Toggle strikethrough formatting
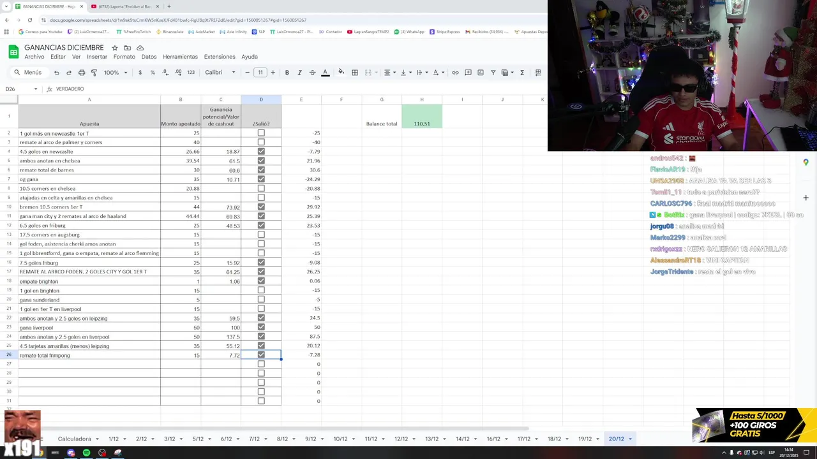This screenshot has height=459, width=817. [312, 73]
